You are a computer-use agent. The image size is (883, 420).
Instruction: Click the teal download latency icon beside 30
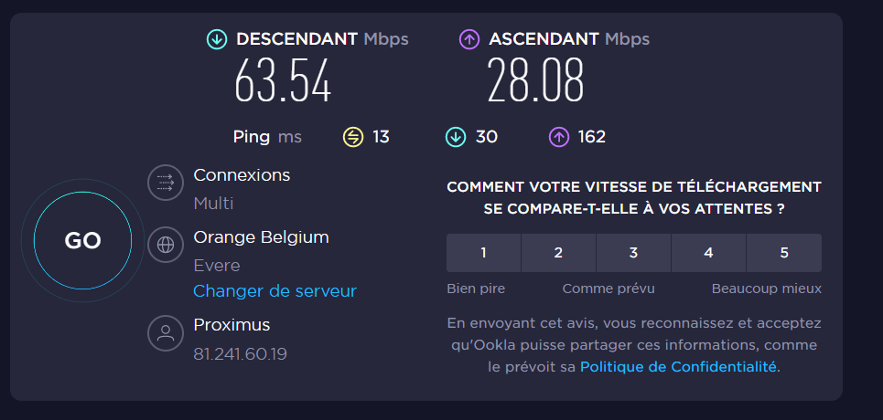[x=456, y=137]
